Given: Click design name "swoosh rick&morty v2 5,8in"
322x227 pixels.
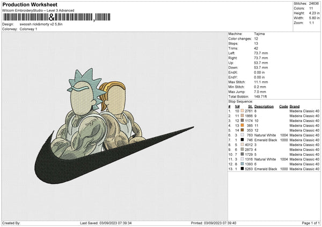Looking at the screenshot, I should (x=41, y=24).
